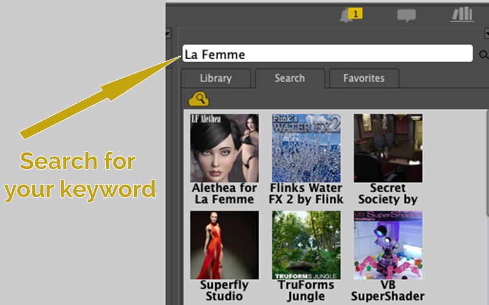Open the right panel dropdown arrow

pyautogui.click(x=487, y=34)
